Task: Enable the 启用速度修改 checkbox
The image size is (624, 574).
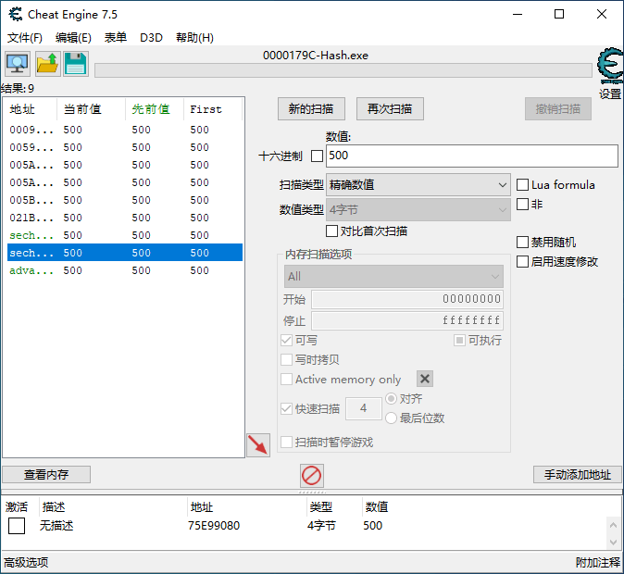Action: point(522,261)
